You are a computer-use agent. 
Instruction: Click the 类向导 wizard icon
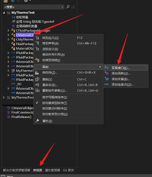[x=37, y=73]
